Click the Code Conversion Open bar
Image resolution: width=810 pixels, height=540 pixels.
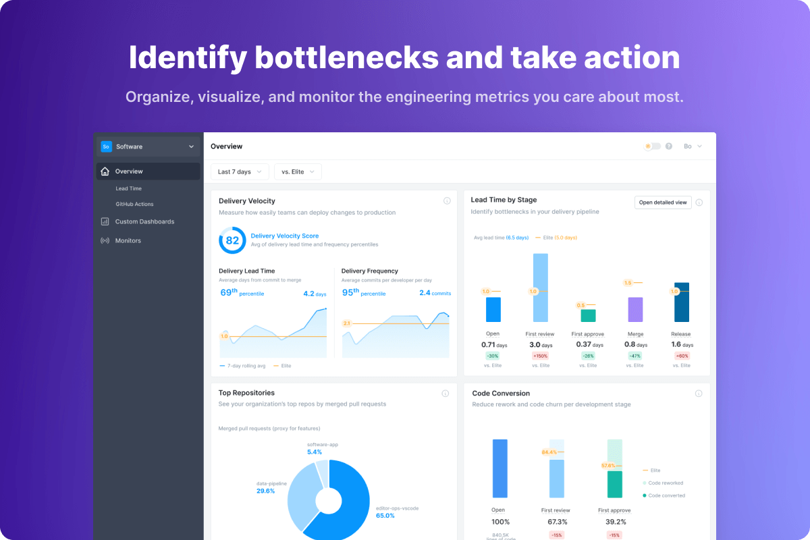500,468
